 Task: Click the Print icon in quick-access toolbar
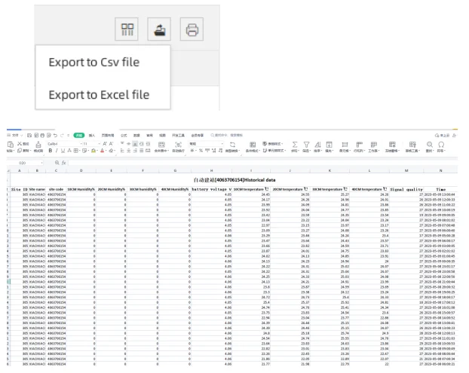(x=42, y=136)
